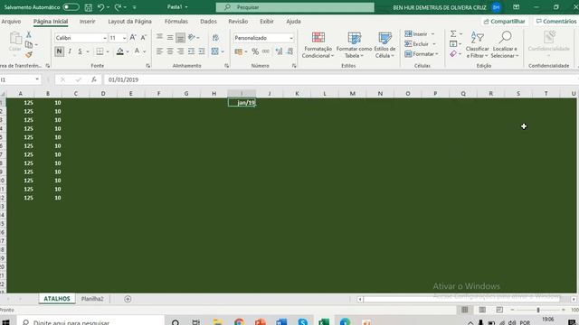The image size is (579, 325).
Task: Apply percent style
Action: (x=255, y=51)
